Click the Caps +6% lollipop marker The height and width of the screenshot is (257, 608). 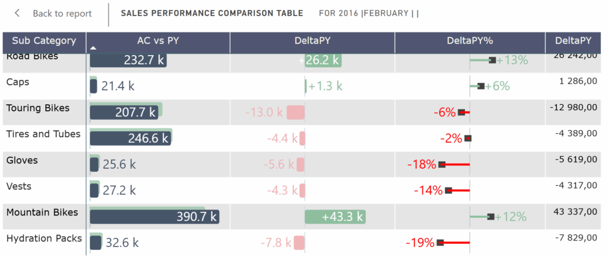click(x=481, y=86)
